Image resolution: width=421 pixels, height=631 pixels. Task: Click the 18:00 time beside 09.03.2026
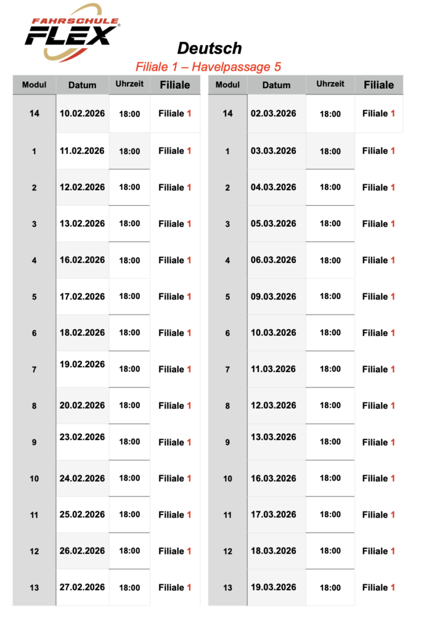(330, 296)
